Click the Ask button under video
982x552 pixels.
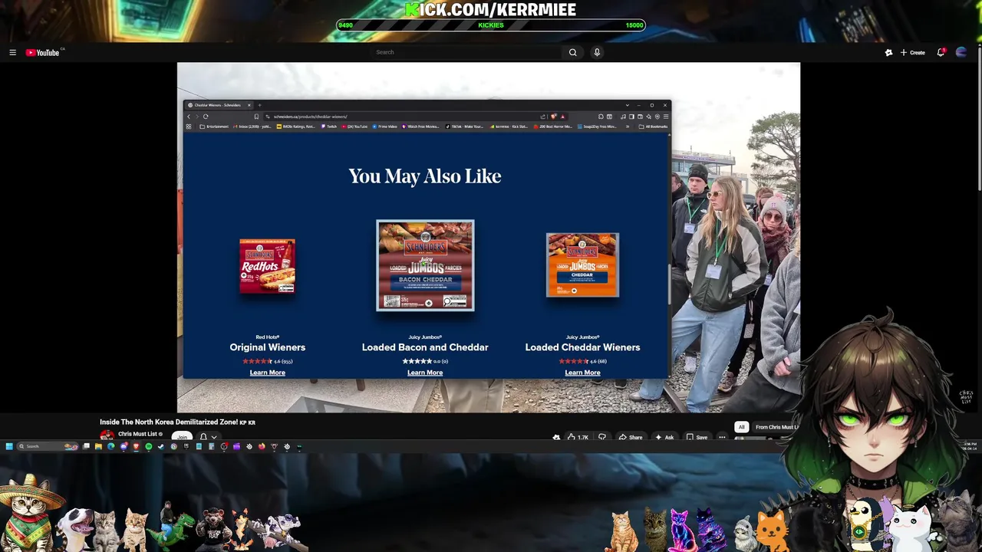[664, 437]
